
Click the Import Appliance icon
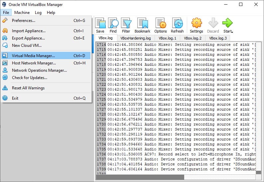pyautogui.click(x=5, y=31)
